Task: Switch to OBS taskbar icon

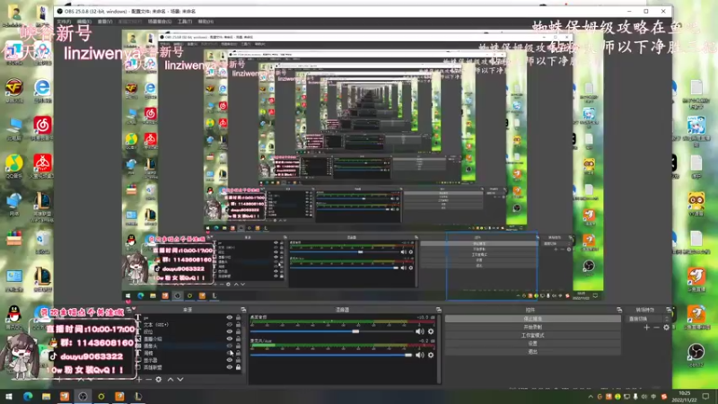Action: coord(83,396)
